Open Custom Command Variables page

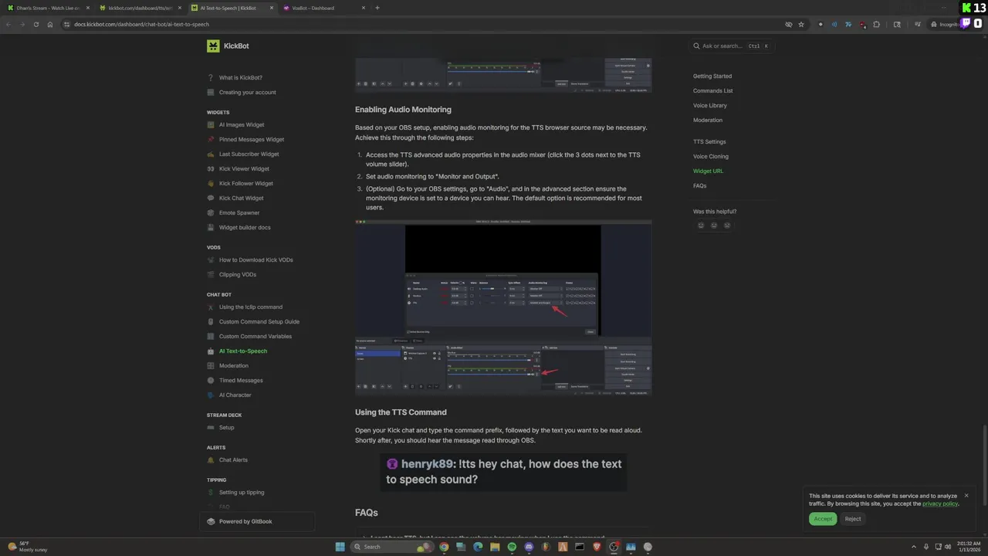tap(255, 337)
